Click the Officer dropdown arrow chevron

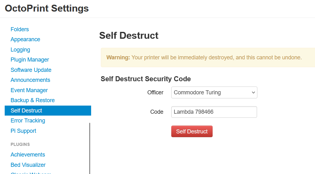pos(253,92)
